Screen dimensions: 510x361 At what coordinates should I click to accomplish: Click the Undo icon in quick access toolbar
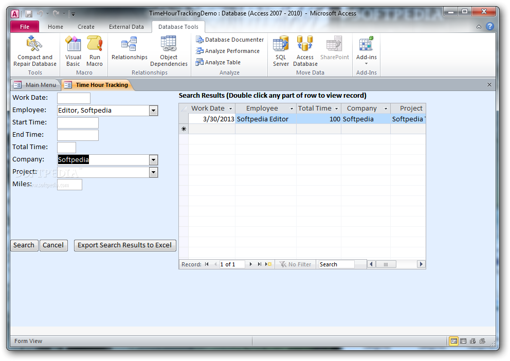pos(40,14)
